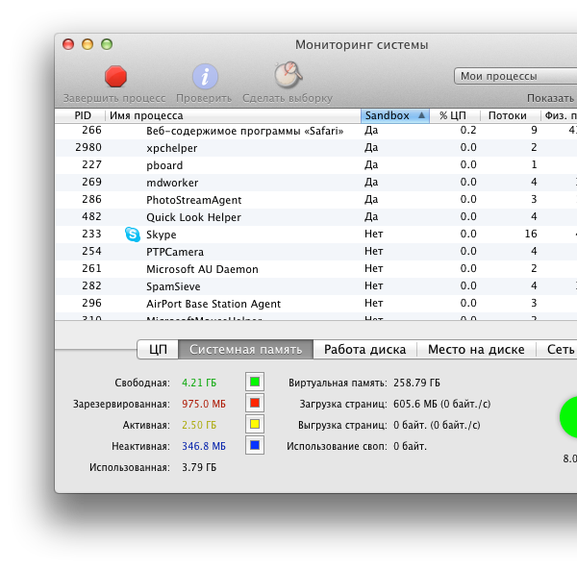Select the PTPCamera process row
Image resolution: width=577 pixels, height=569 pixels.
(x=315, y=252)
